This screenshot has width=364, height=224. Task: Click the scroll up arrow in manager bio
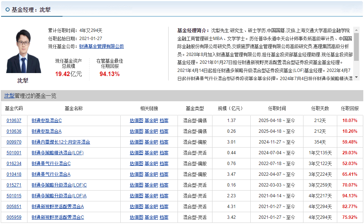point(356,30)
